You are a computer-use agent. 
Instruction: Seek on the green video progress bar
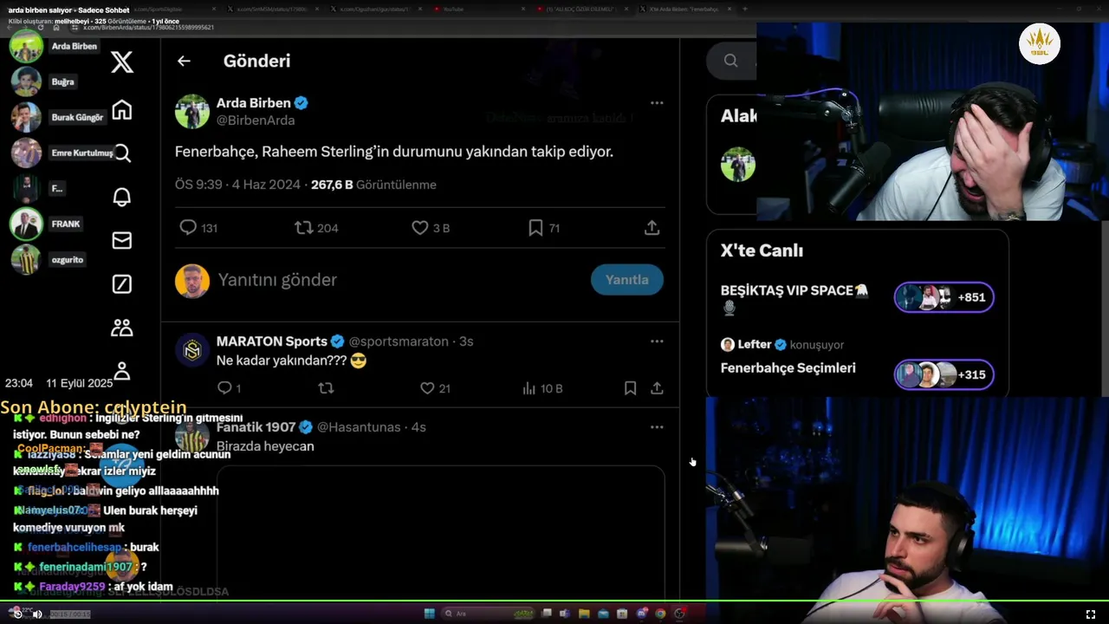pyautogui.click(x=554, y=601)
